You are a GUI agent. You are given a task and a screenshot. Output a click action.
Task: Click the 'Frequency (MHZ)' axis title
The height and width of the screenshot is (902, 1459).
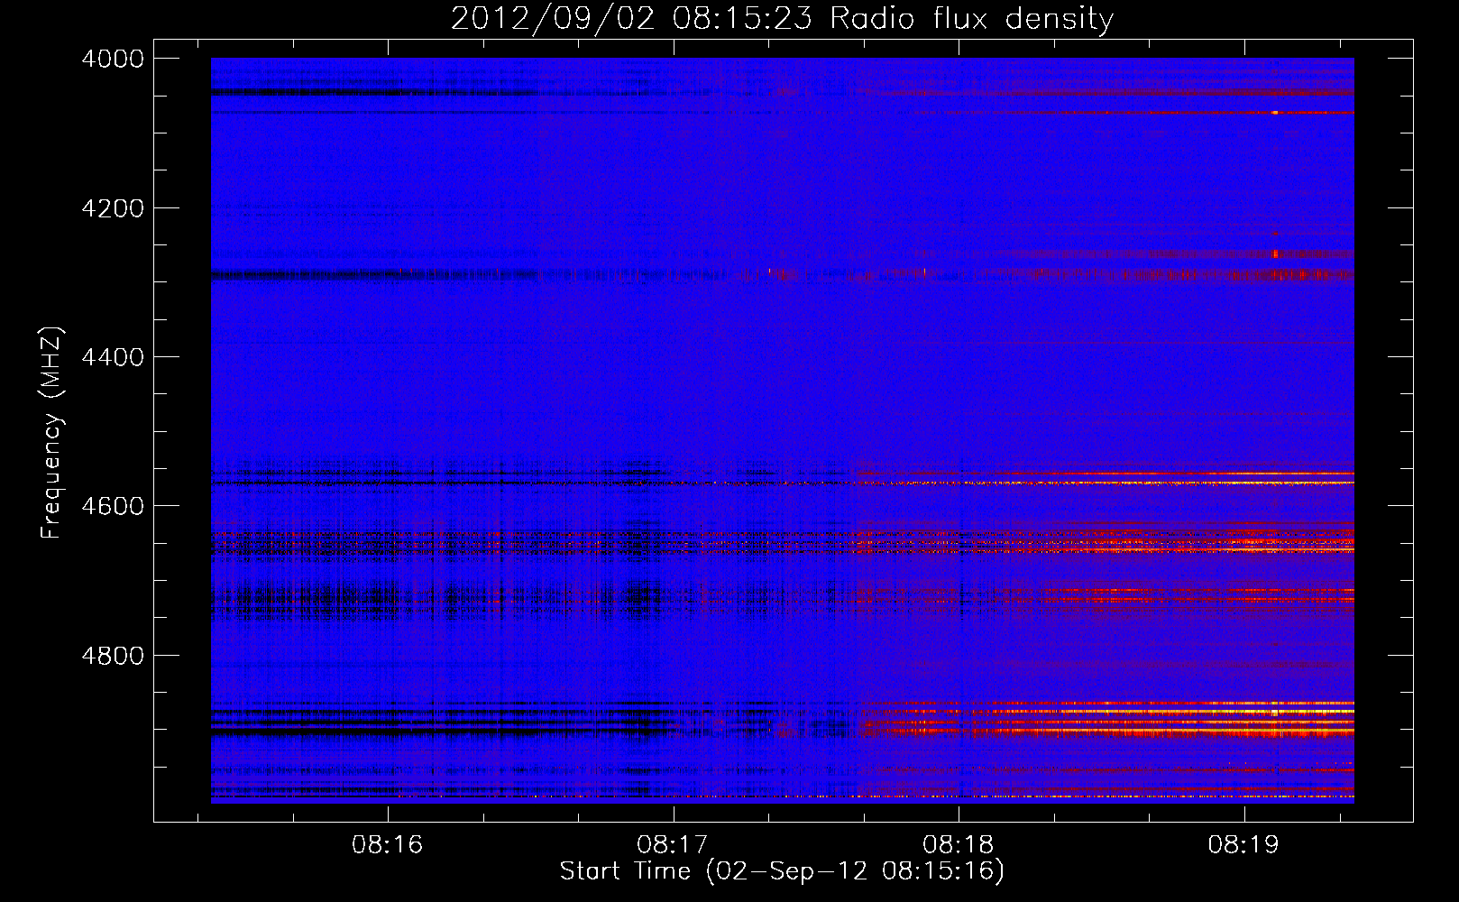[x=52, y=433]
